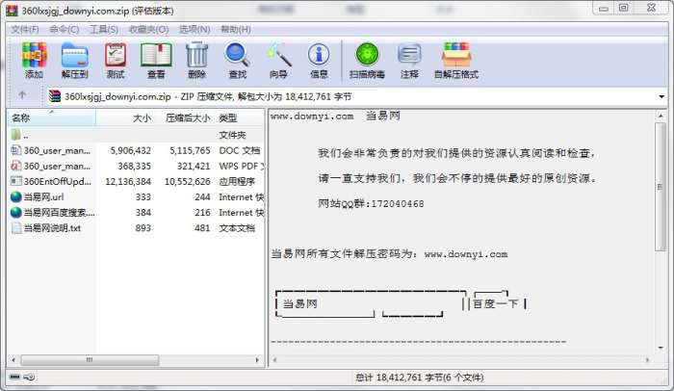Open the 选项(N) menu
Image resolution: width=674 pixels, height=391 pixels.
pyautogui.click(x=194, y=29)
